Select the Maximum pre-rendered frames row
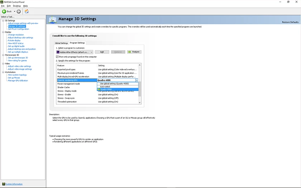The width and height of the screenshot is (301, 188). pyautogui.click(x=97, y=73)
